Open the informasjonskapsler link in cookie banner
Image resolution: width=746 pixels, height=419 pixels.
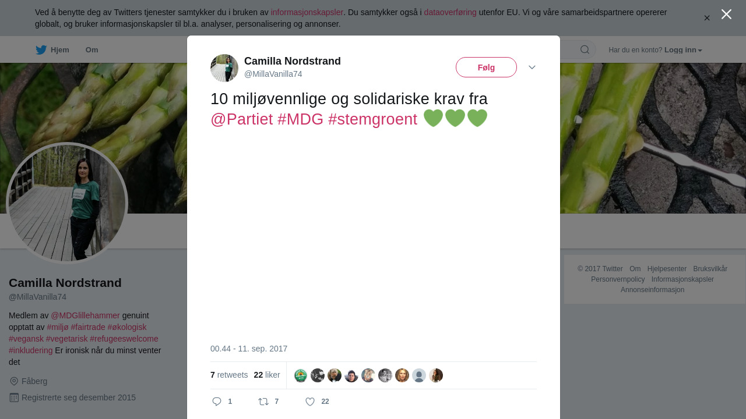pyautogui.click(x=307, y=12)
